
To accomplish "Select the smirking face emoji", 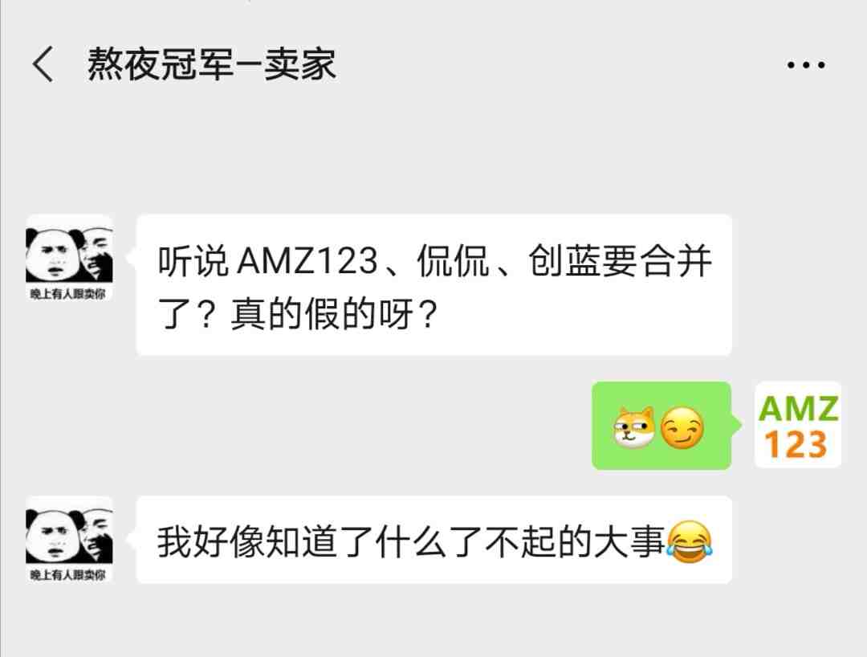I will (x=682, y=427).
